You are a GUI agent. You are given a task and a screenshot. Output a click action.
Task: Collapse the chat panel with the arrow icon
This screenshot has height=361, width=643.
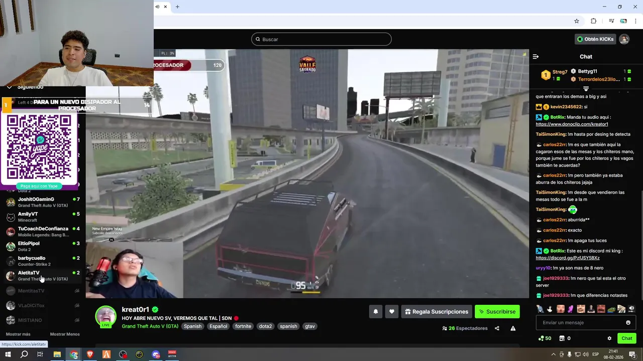pos(535,57)
